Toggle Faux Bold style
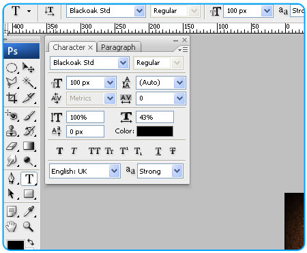This screenshot has width=307, height=253. [x=59, y=151]
